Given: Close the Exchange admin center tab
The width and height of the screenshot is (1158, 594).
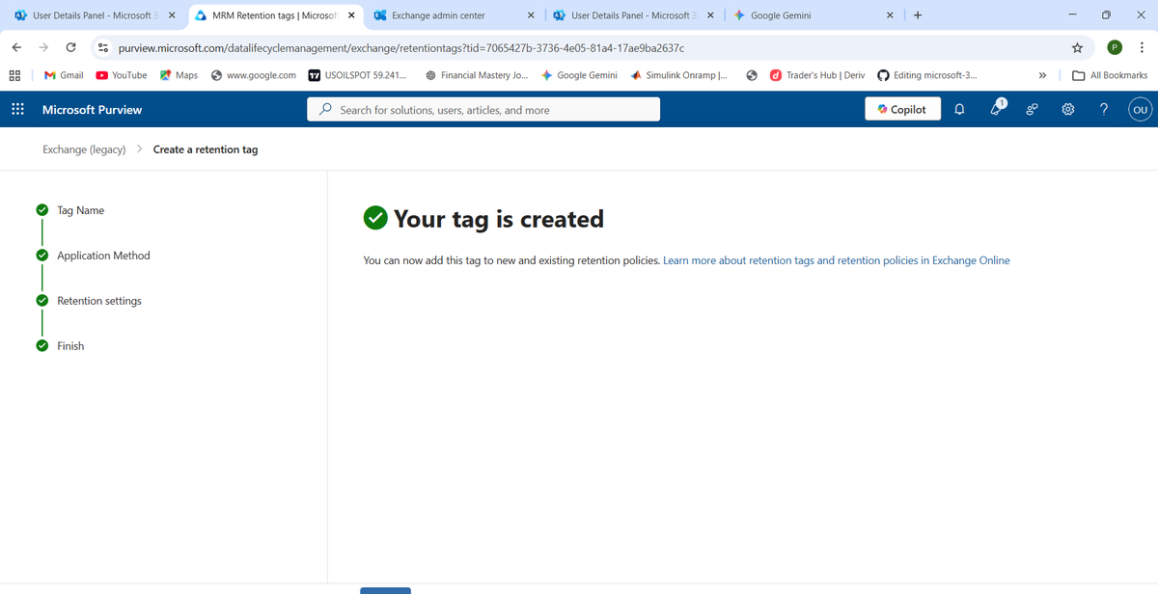Looking at the screenshot, I should [532, 15].
